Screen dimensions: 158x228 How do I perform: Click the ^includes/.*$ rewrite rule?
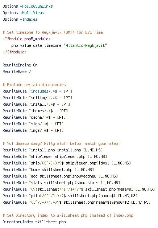pos(37,91)
